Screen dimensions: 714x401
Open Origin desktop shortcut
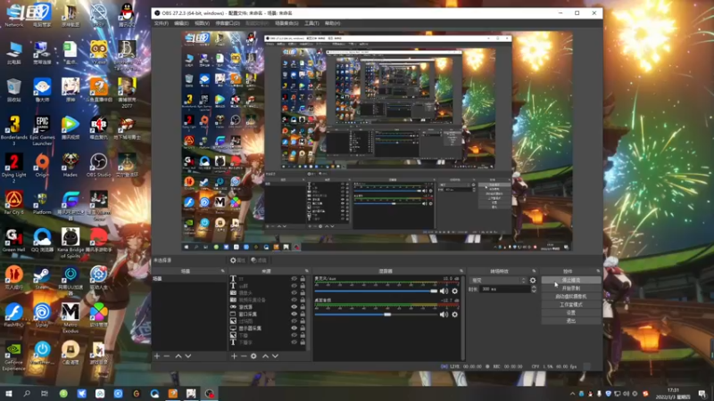coord(42,166)
